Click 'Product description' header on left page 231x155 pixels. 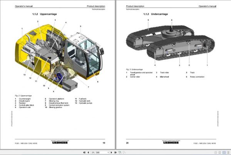(96, 6)
